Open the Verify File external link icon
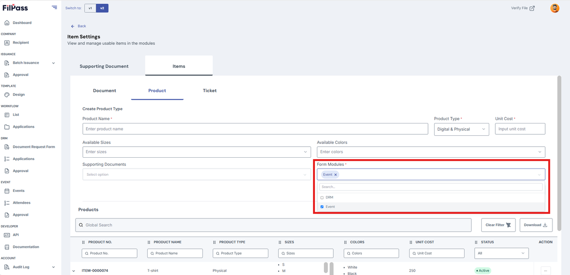This screenshot has height=275, width=570. click(x=532, y=8)
